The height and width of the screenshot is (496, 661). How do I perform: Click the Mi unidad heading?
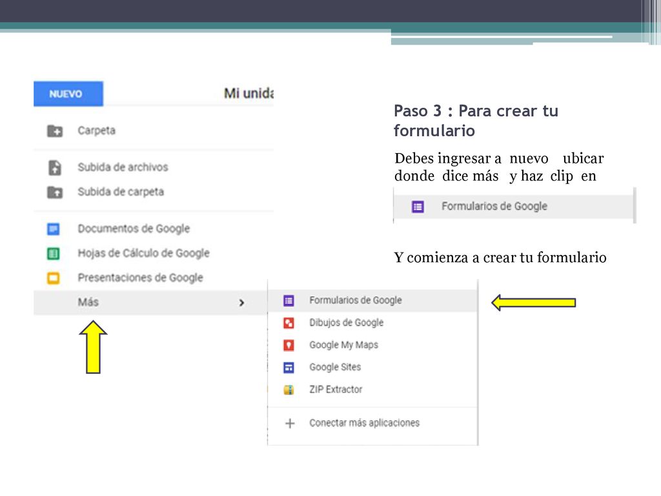click(x=249, y=93)
